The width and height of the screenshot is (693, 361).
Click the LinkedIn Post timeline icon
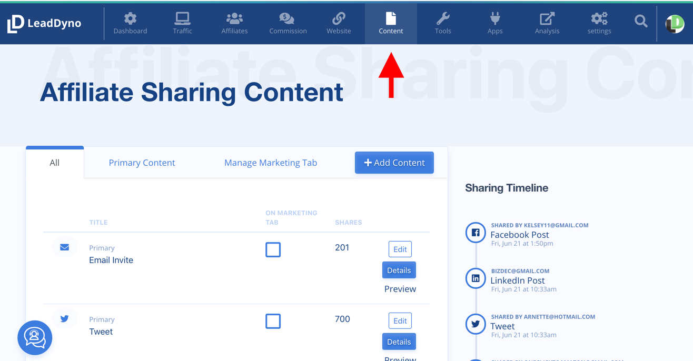click(x=476, y=278)
